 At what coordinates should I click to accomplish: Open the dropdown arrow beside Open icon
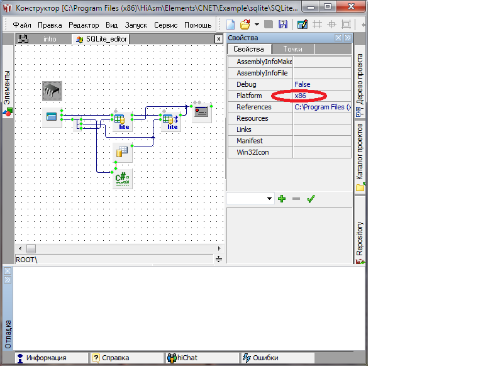point(257,25)
